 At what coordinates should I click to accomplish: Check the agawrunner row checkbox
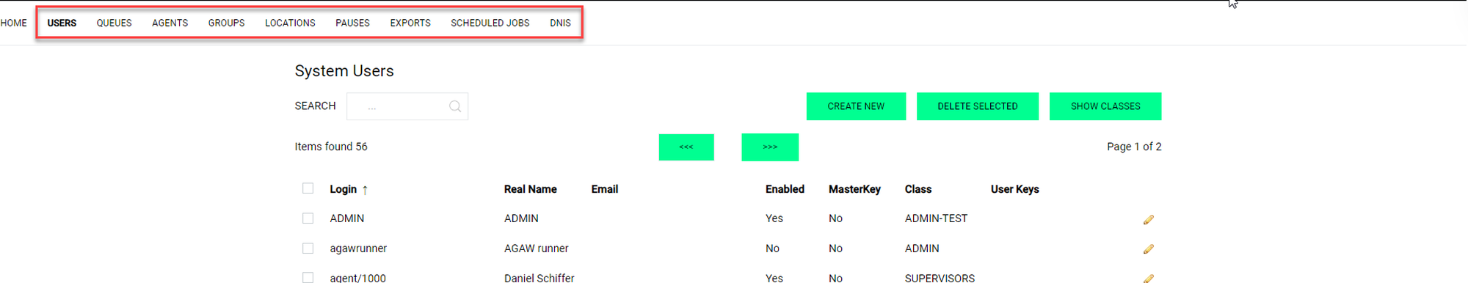(x=308, y=249)
